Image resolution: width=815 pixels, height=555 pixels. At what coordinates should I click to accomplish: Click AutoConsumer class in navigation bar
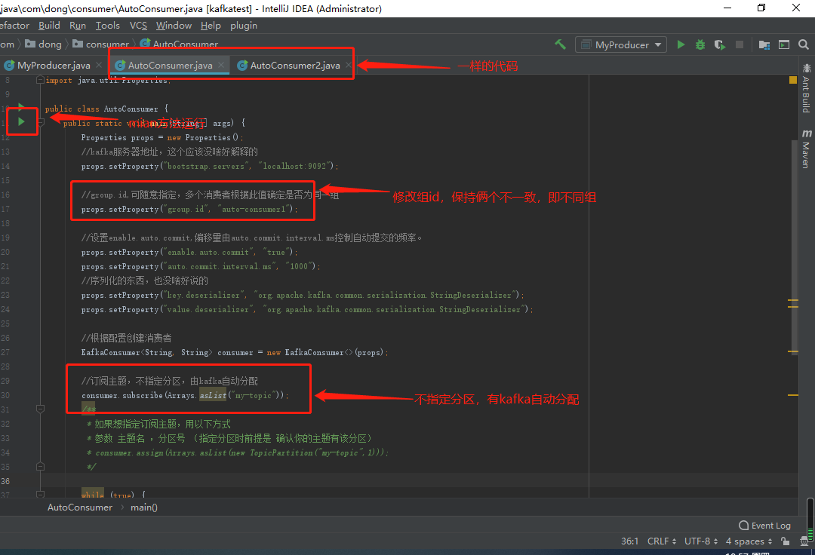(x=180, y=44)
